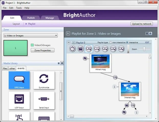Open Zone Properties
The width and height of the screenshot is (159, 122).
point(42,50)
